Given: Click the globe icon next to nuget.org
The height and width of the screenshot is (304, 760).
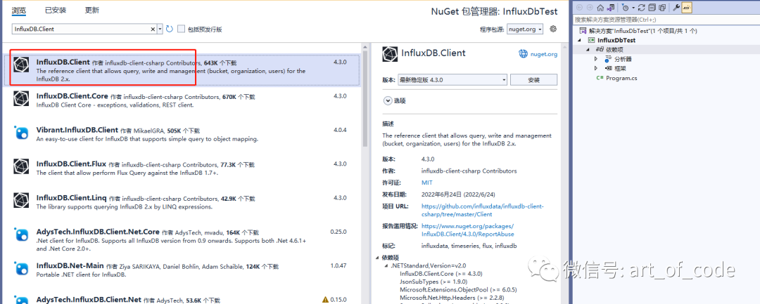Looking at the screenshot, I should [523, 53].
